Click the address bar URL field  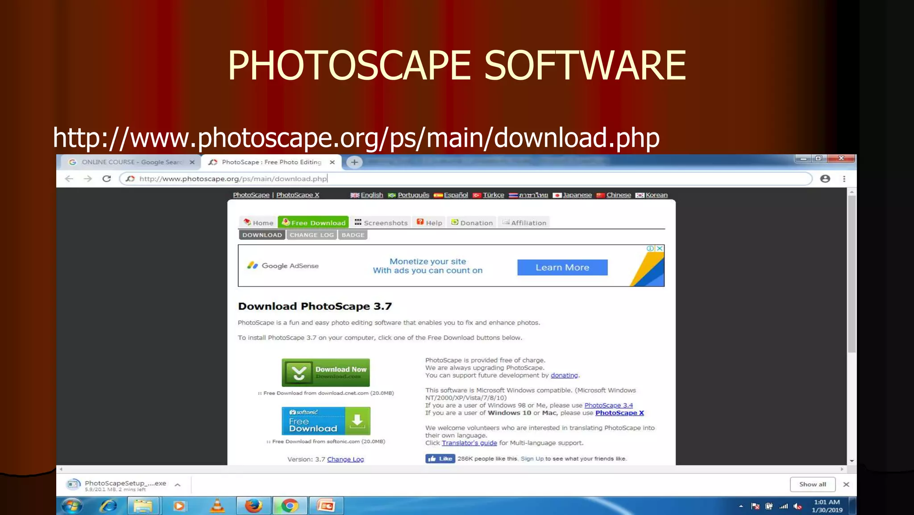(x=446, y=179)
